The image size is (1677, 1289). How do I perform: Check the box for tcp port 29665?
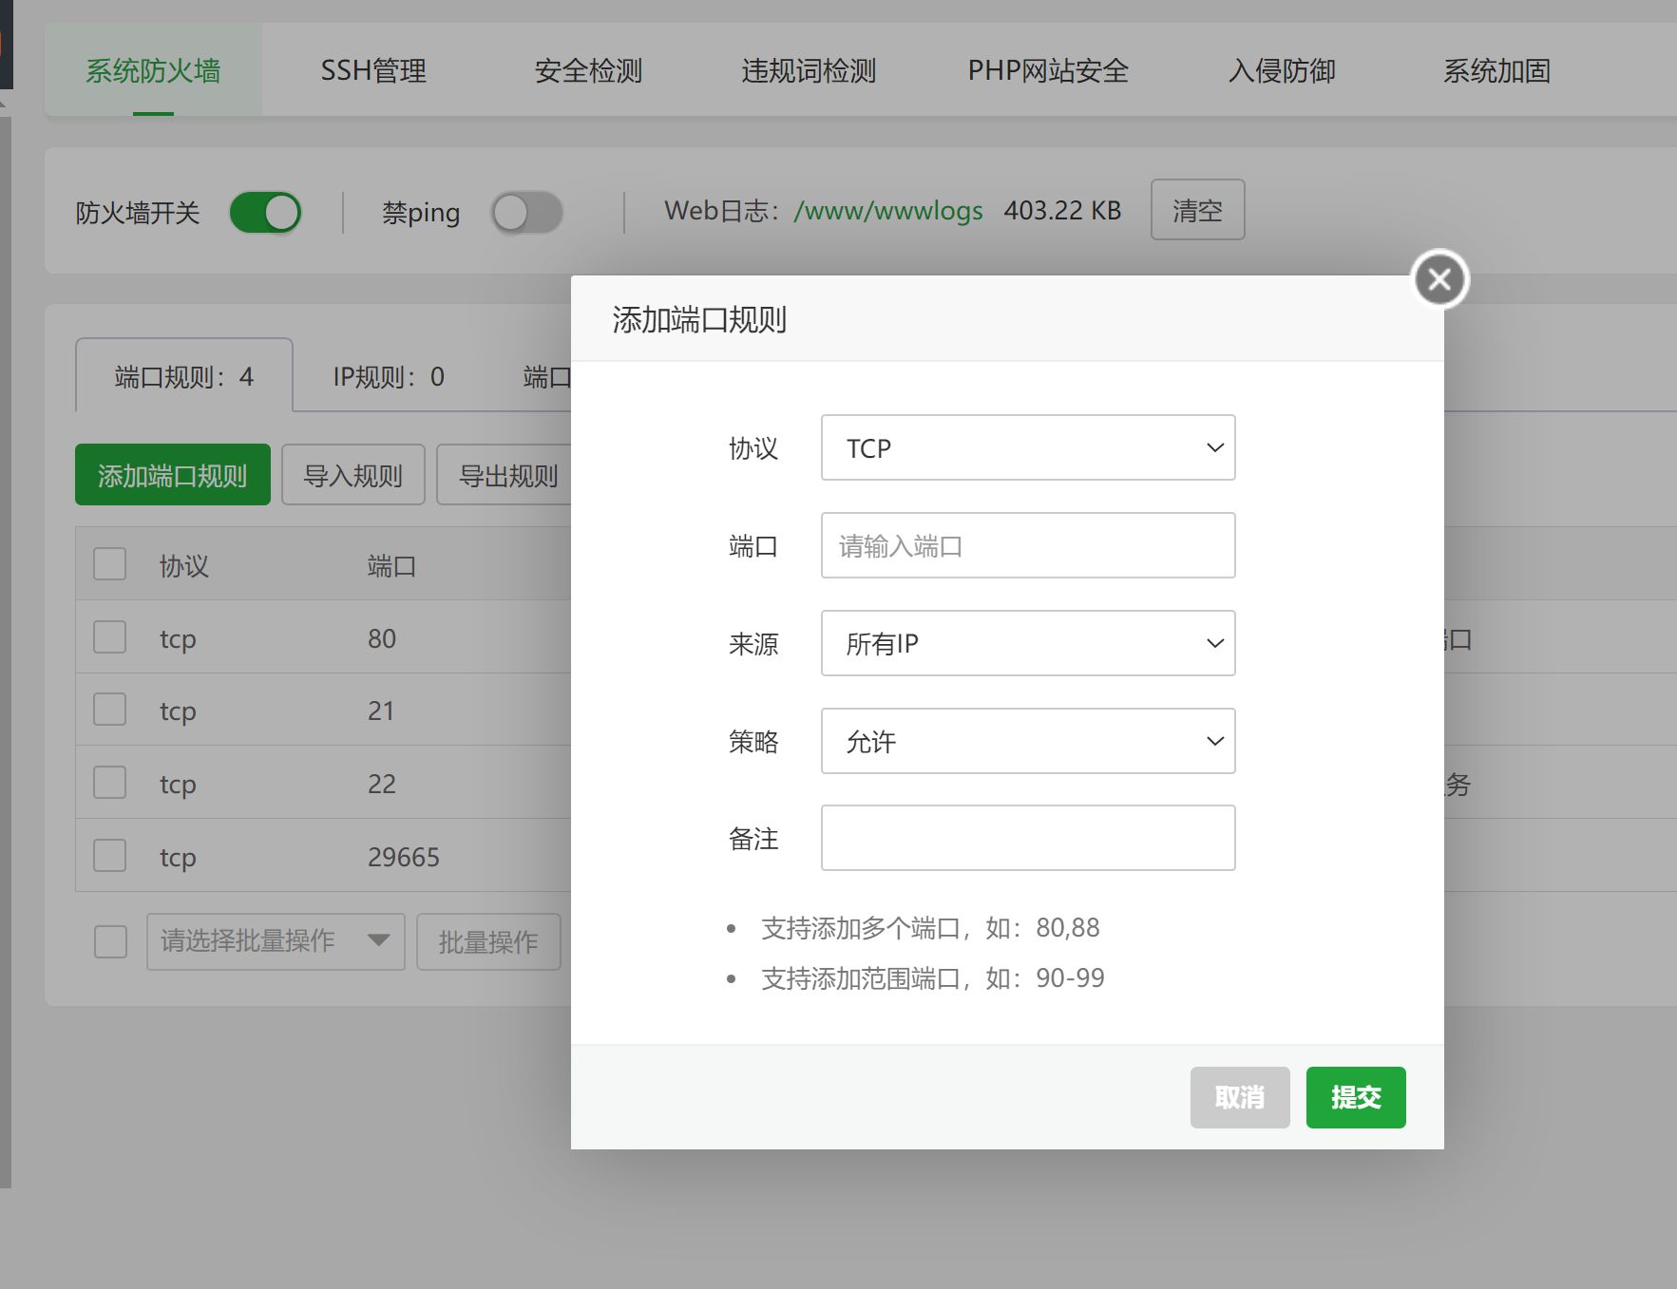coord(110,855)
